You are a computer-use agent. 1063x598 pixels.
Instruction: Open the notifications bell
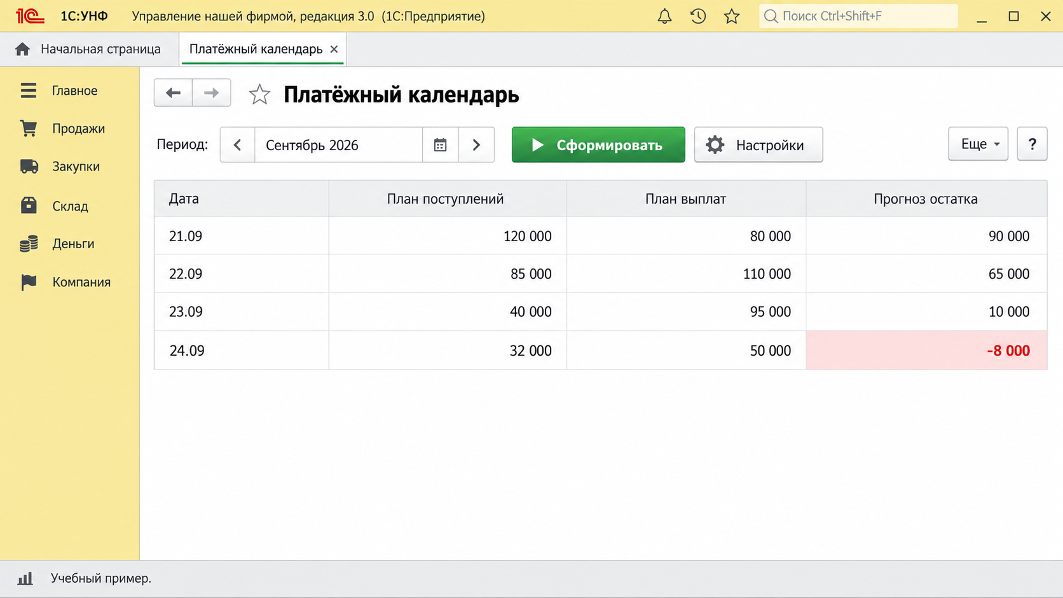(664, 17)
